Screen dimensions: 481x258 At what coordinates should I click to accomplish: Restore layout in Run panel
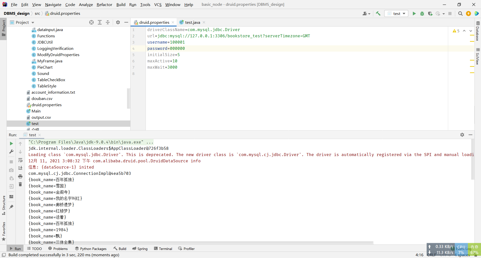pyautogui.click(x=11, y=197)
